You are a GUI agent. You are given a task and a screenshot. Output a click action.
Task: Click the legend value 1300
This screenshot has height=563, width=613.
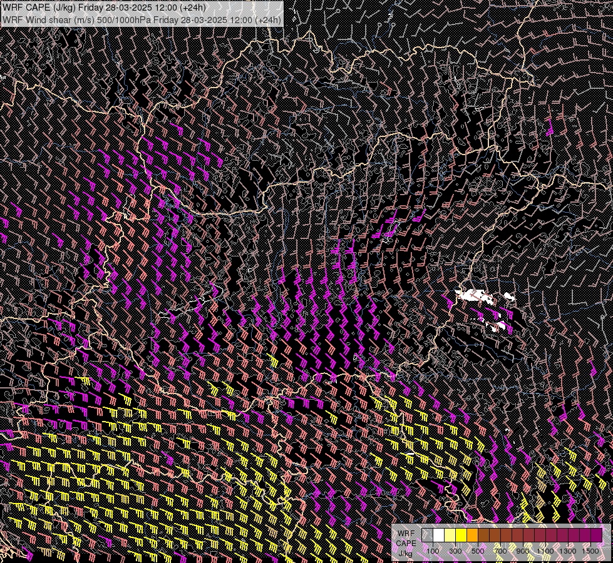568,551
